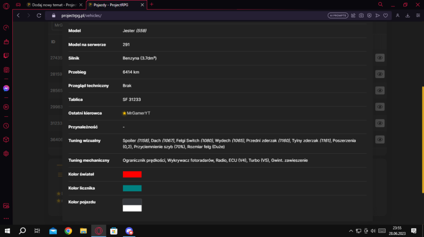Open the Windows Start menu
424x237 pixels.
[7, 231]
